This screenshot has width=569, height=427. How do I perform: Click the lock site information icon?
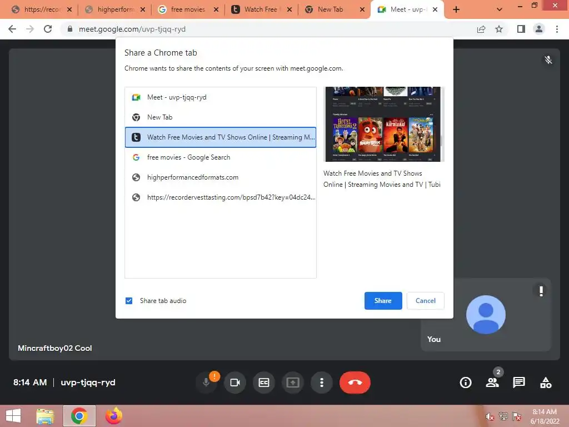tap(70, 29)
